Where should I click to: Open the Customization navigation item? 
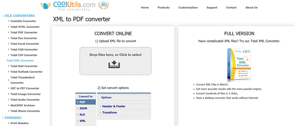[188, 8]
